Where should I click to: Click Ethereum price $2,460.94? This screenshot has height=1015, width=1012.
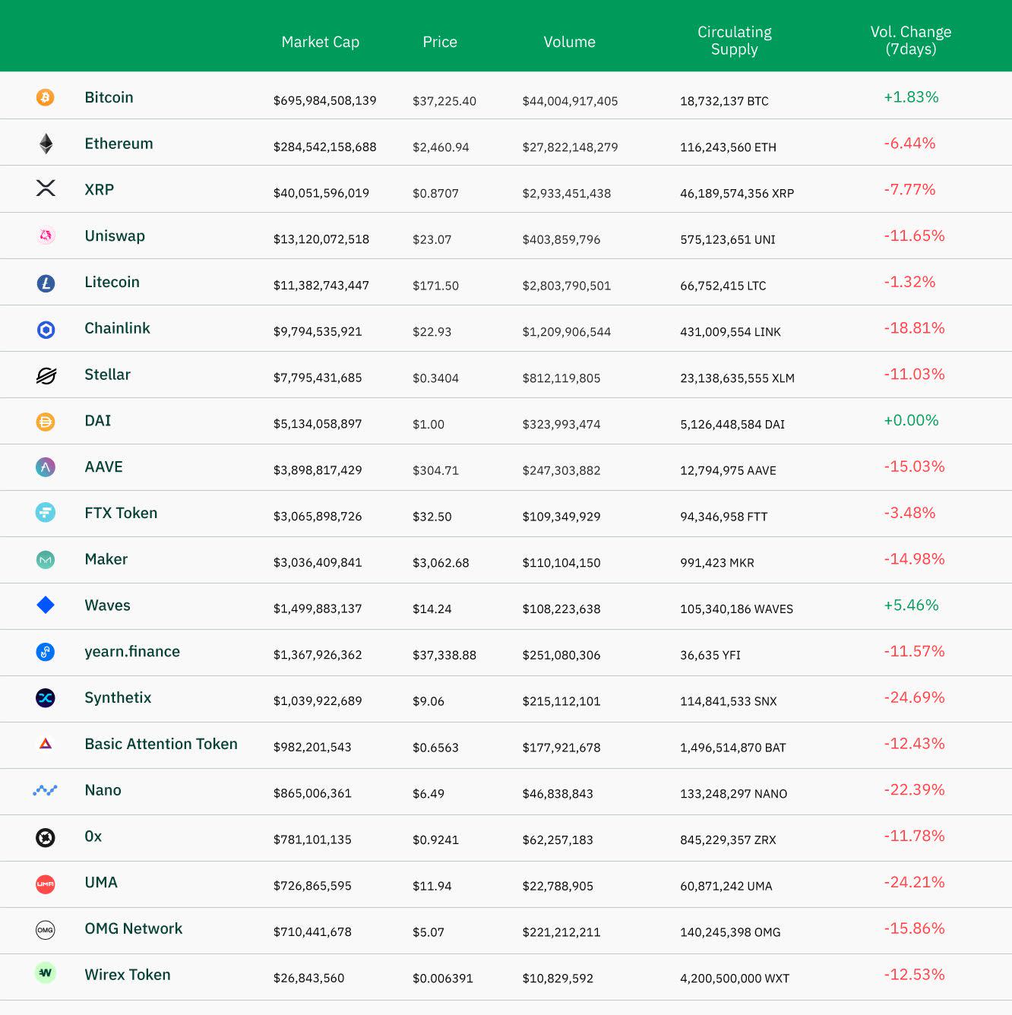point(441,147)
